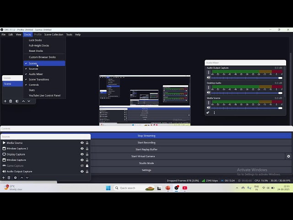Hide the Display Capture source

click(82, 154)
